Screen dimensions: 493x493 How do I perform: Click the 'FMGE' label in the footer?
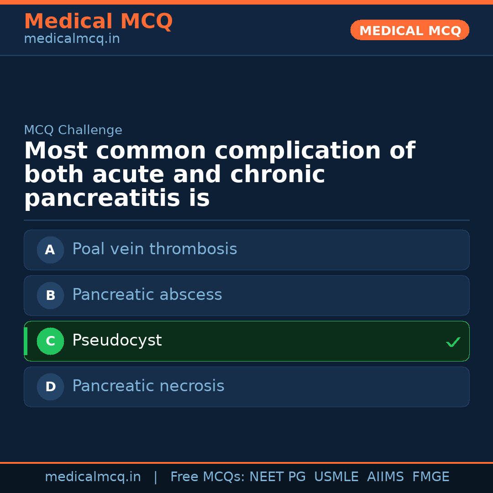pyautogui.click(x=430, y=477)
